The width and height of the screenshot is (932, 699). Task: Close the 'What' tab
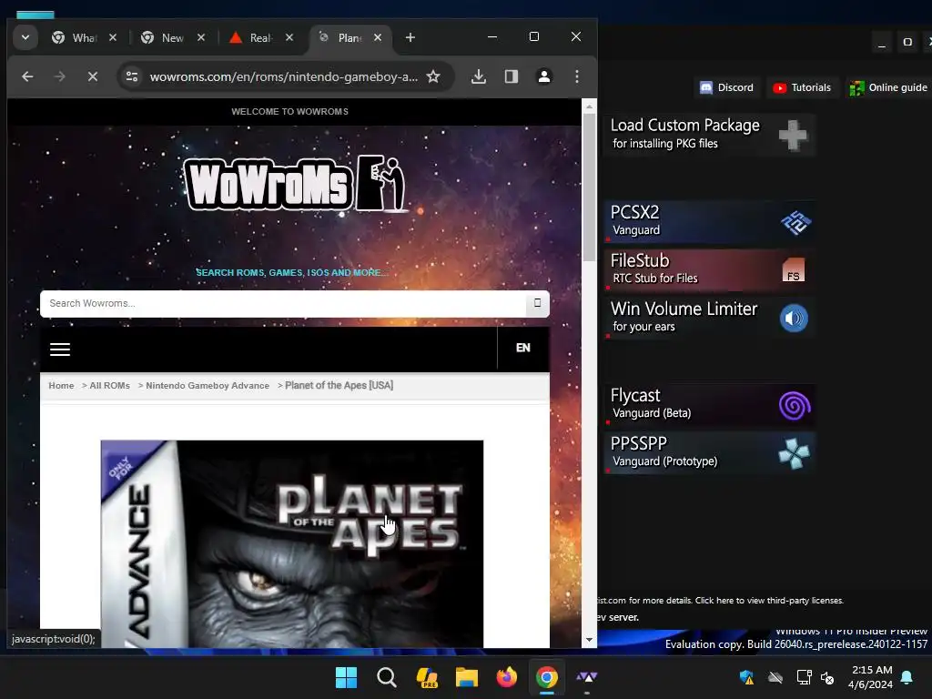tap(113, 37)
